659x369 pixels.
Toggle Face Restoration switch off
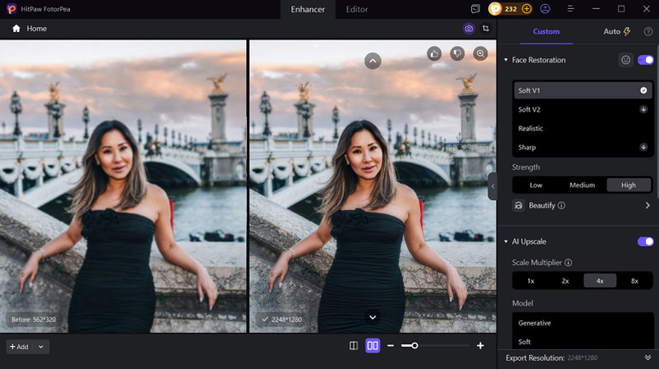(x=646, y=60)
